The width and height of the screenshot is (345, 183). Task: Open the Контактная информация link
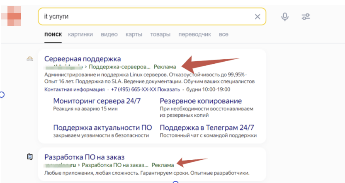coord(74,89)
